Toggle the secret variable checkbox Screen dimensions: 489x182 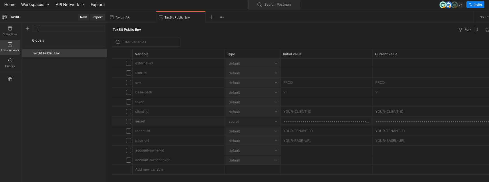pos(129,121)
